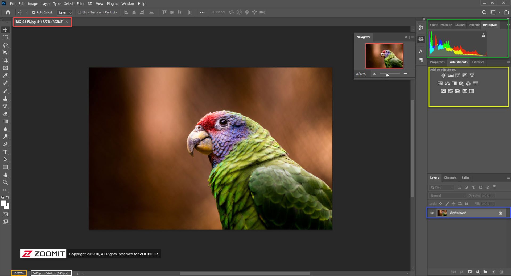Add a Brightness/Contrast adjustment
This screenshot has width=511, height=276.
coord(443,75)
